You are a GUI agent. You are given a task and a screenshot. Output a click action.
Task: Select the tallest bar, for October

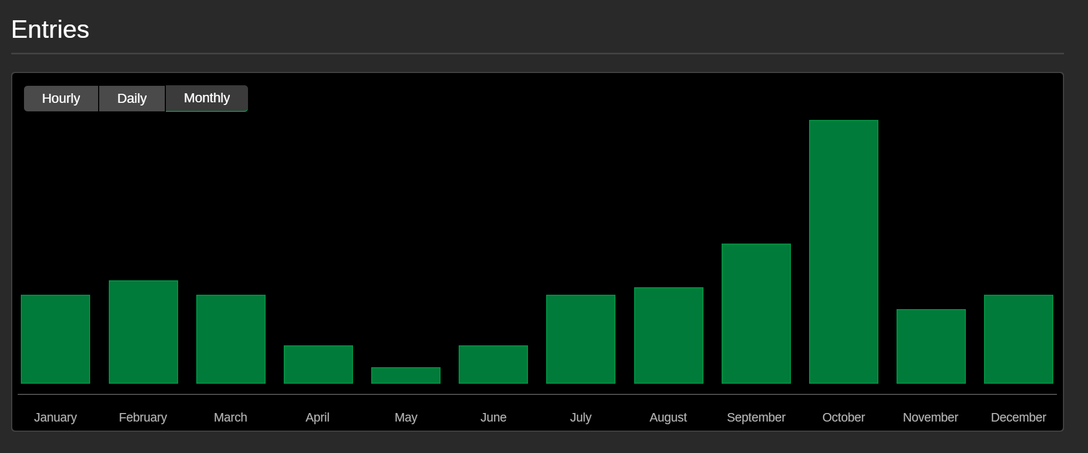(843, 252)
